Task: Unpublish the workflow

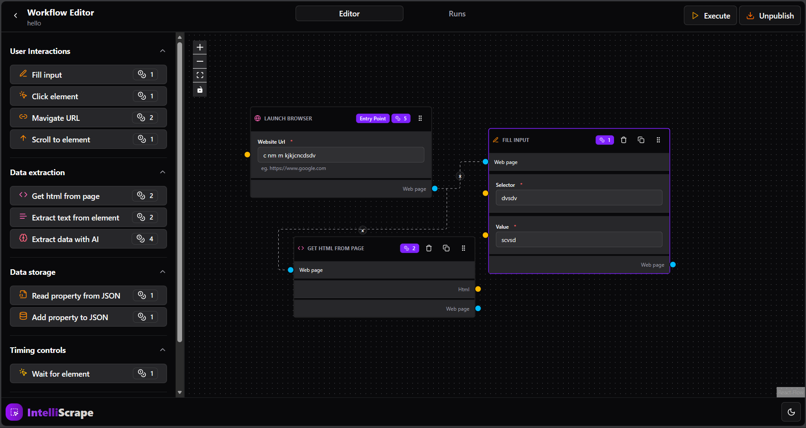Action: point(770,15)
